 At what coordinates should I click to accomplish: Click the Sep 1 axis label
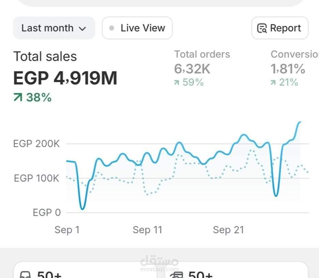coord(67,230)
